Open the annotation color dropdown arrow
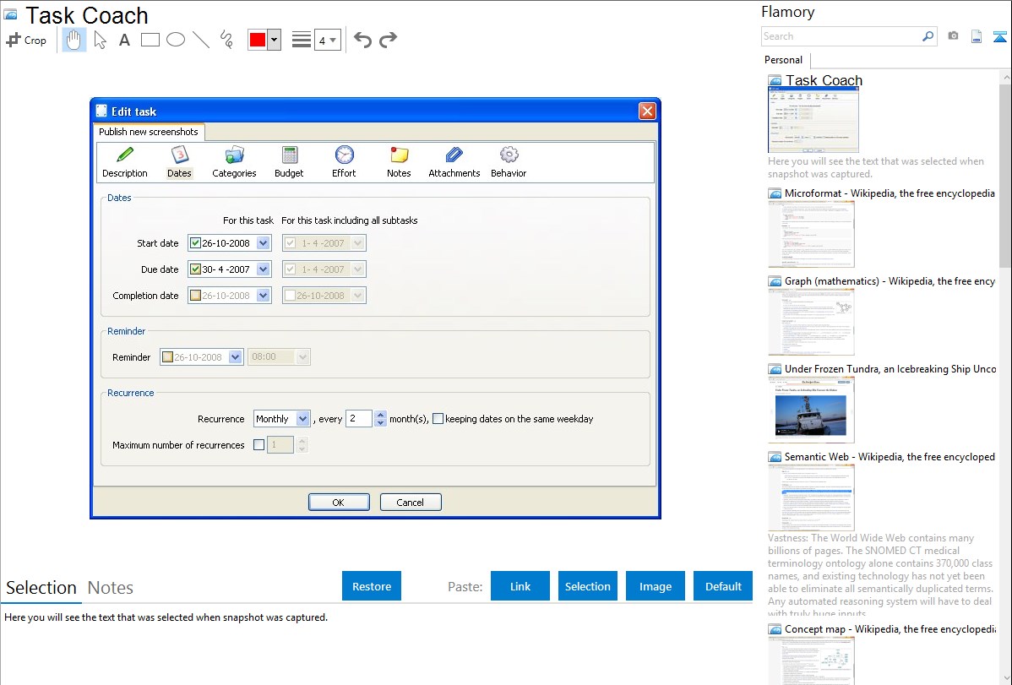The image size is (1012, 685). [x=275, y=40]
